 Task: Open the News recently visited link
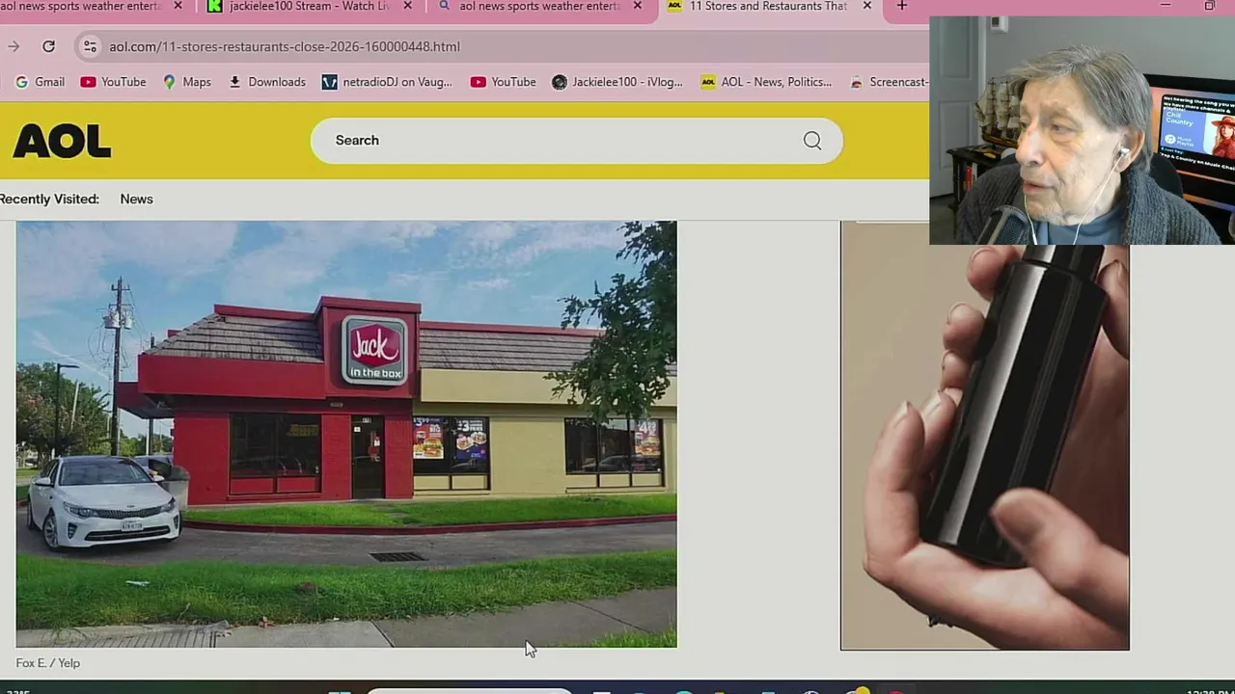pyautogui.click(x=136, y=199)
